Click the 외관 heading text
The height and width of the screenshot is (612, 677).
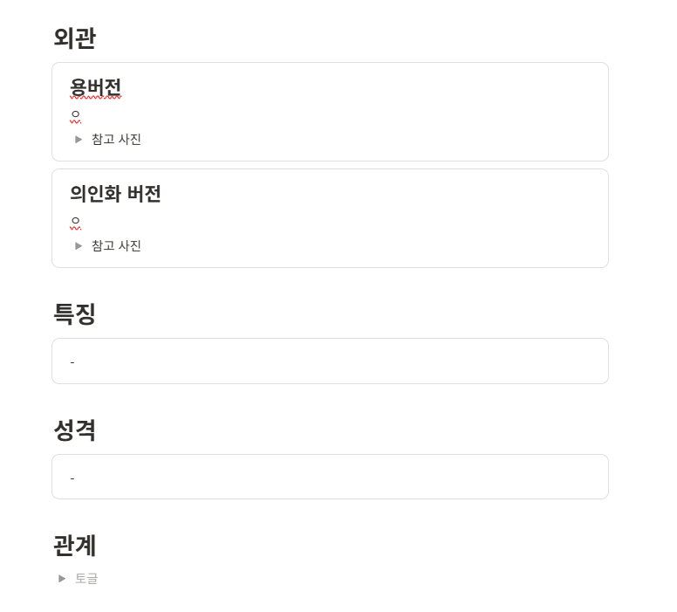click(x=74, y=38)
